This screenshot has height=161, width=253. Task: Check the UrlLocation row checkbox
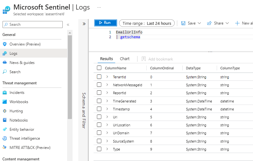[99, 125]
